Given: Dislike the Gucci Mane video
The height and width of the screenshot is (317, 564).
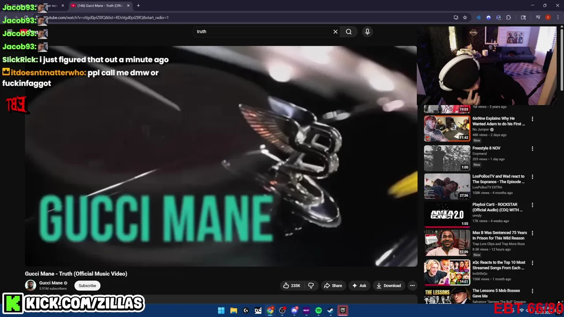Looking at the screenshot, I should point(311,286).
